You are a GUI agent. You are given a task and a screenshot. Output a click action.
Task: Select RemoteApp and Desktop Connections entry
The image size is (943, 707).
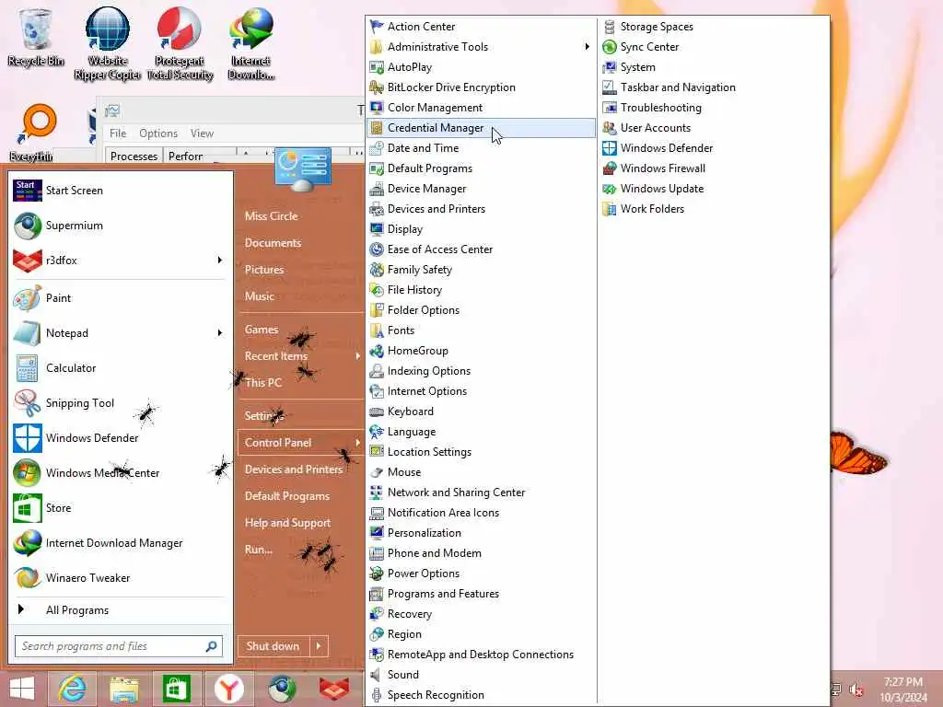pos(481,655)
